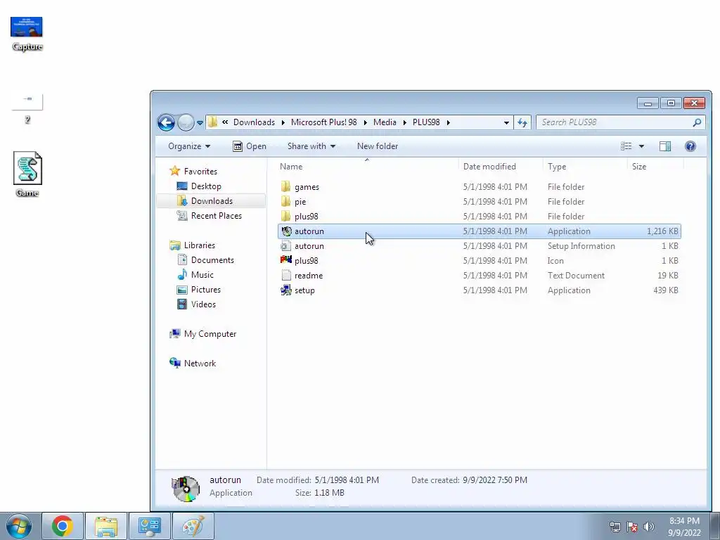Open Pictures library in navigation pane
720x540 pixels.
pyautogui.click(x=206, y=289)
